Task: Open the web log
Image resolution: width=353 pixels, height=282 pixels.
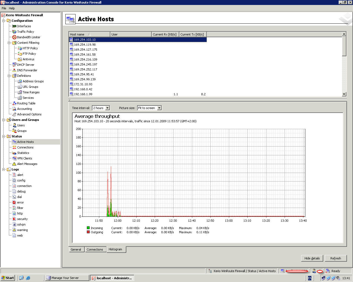Action: click(20, 235)
